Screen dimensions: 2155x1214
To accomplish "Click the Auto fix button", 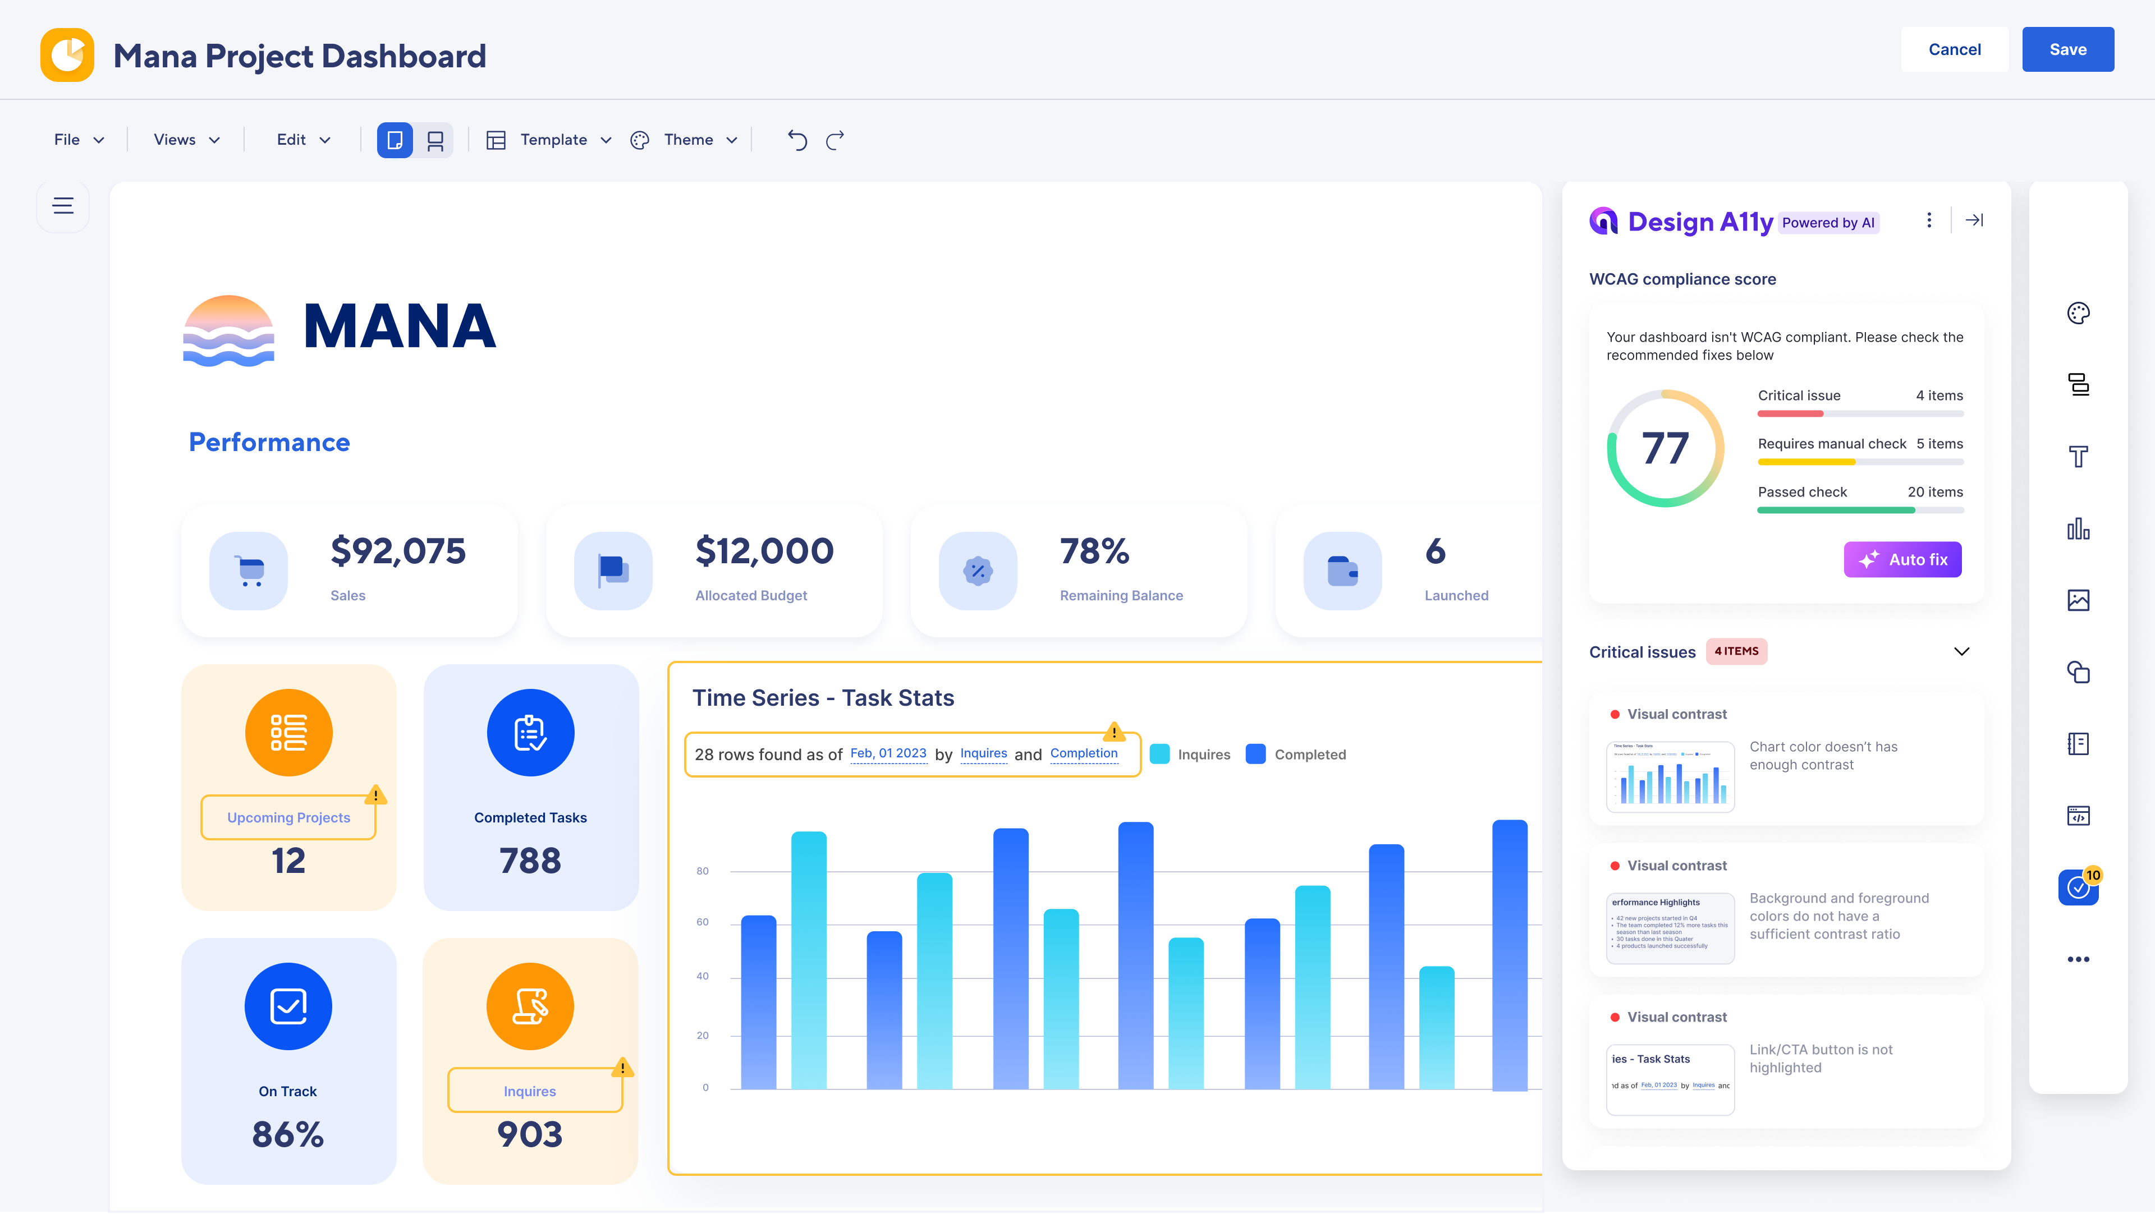I will pos(1901,559).
